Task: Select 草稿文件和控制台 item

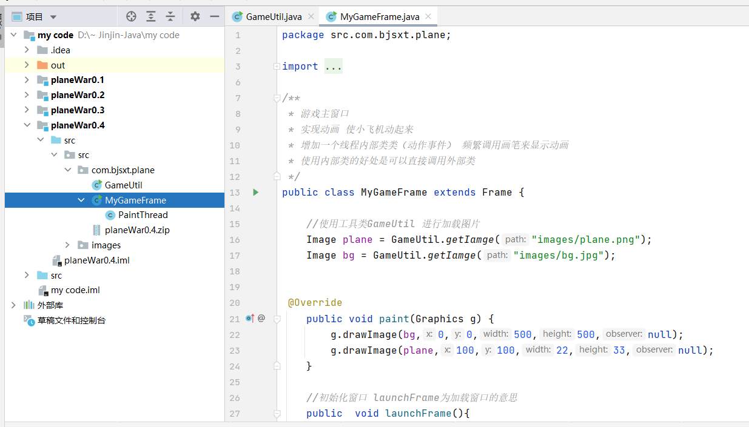Action: pyautogui.click(x=72, y=320)
